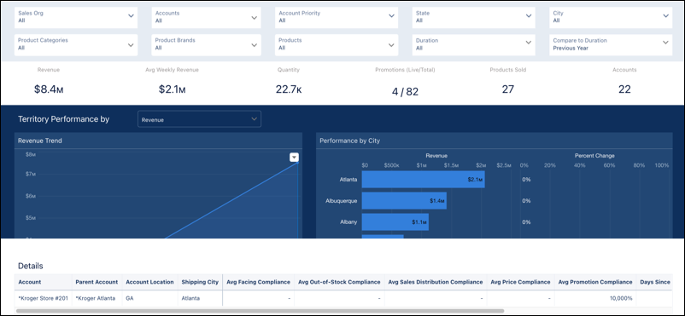Screen dimensions: 685x316
Task: Click the 27 Products Sold metric
Action: [x=507, y=89]
